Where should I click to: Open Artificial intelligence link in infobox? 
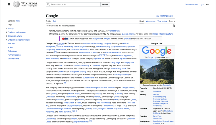[161, 103]
